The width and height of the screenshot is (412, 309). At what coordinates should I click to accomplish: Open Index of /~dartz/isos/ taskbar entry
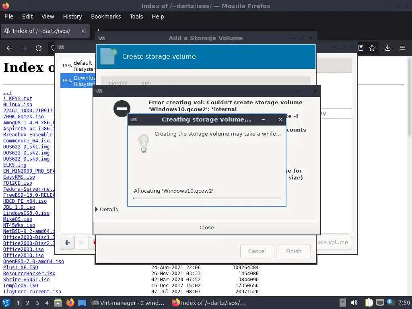[209, 303]
